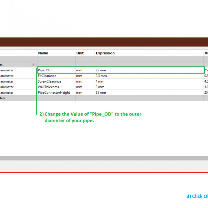Edit the FitClearance expression 0.3 mm
This screenshot has width=208, height=208.
(x=101, y=76)
